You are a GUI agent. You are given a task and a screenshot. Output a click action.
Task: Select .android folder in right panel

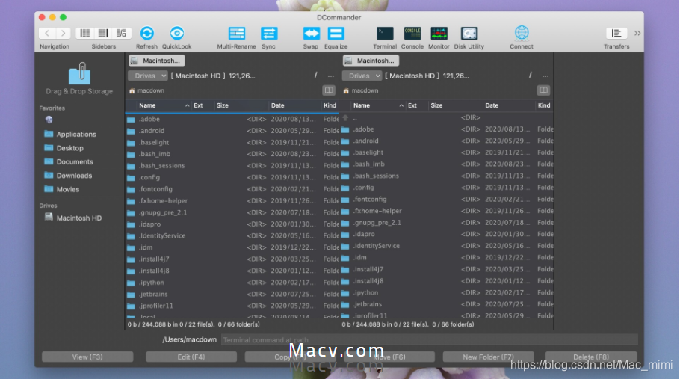(x=446, y=141)
